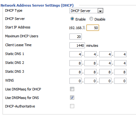Click the second octet of Static DNS 3
The height and width of the screenshot is (117, 136).
(x=90, y=72)
